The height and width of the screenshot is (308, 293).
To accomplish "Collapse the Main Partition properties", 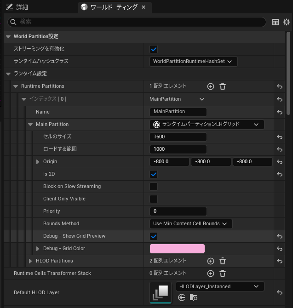I will pyautogui.click(x=30, y=124).
